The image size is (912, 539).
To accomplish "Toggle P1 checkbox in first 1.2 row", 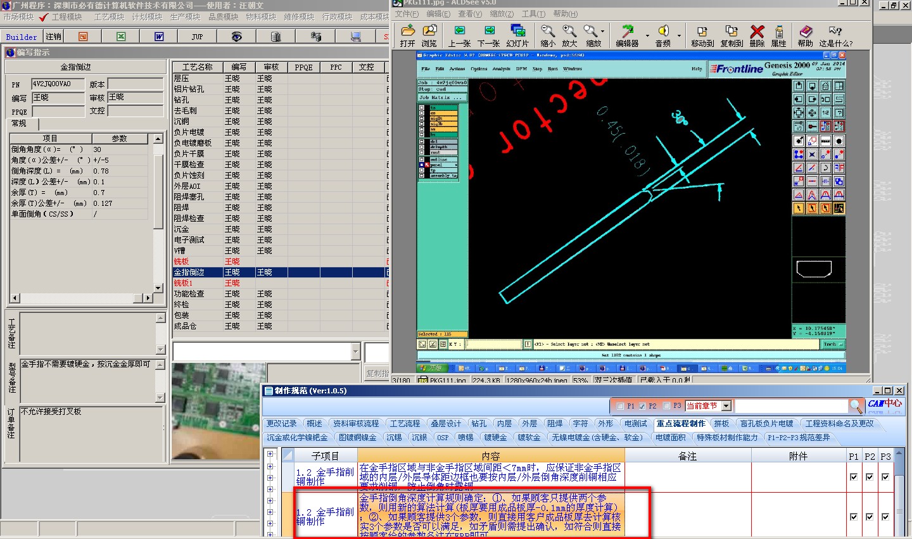I will [853, 477].
